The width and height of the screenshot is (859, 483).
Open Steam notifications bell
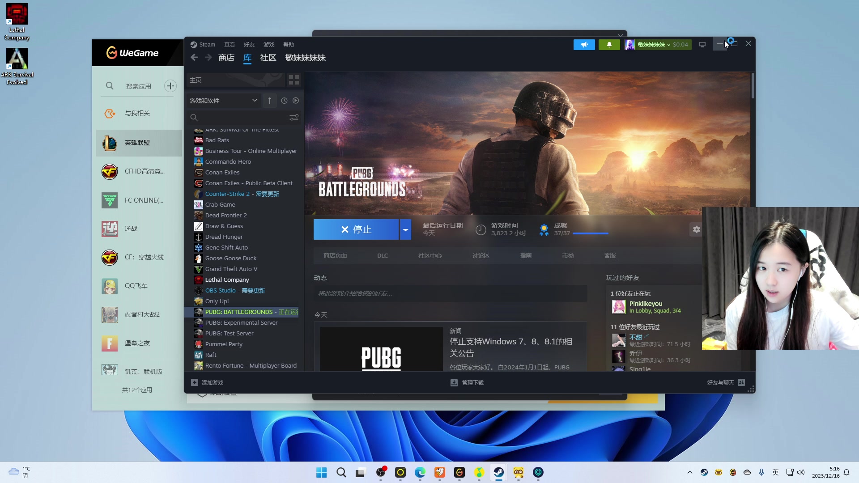pyautogui.click(x=609, y=45)
